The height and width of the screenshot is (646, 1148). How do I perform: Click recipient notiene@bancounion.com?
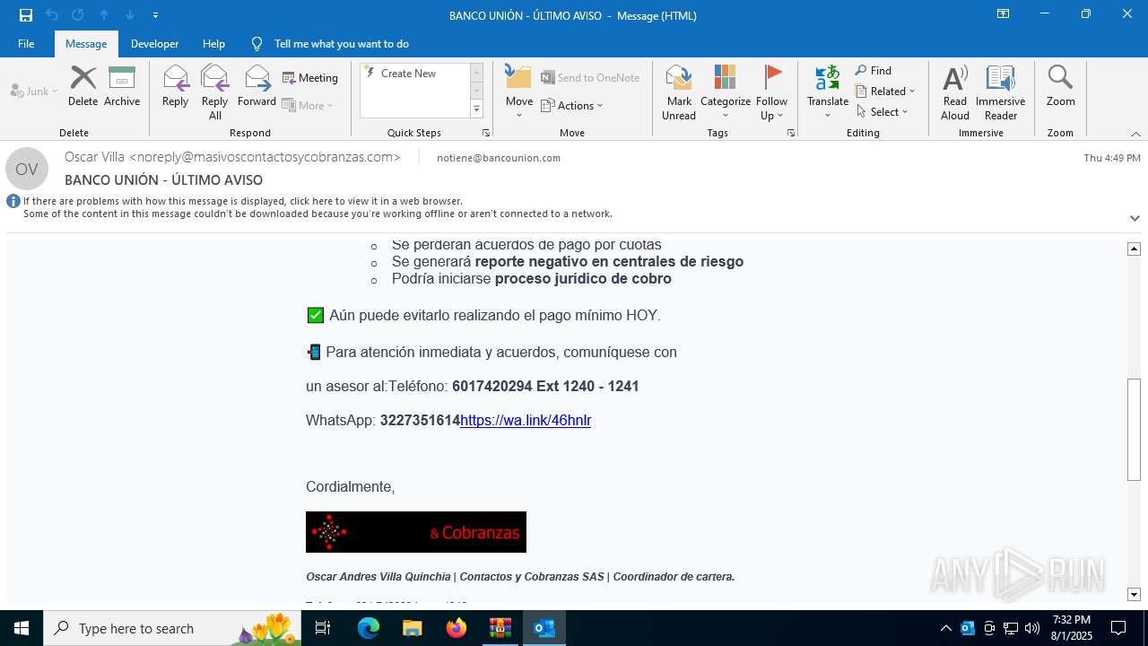[x=499, y=158]
